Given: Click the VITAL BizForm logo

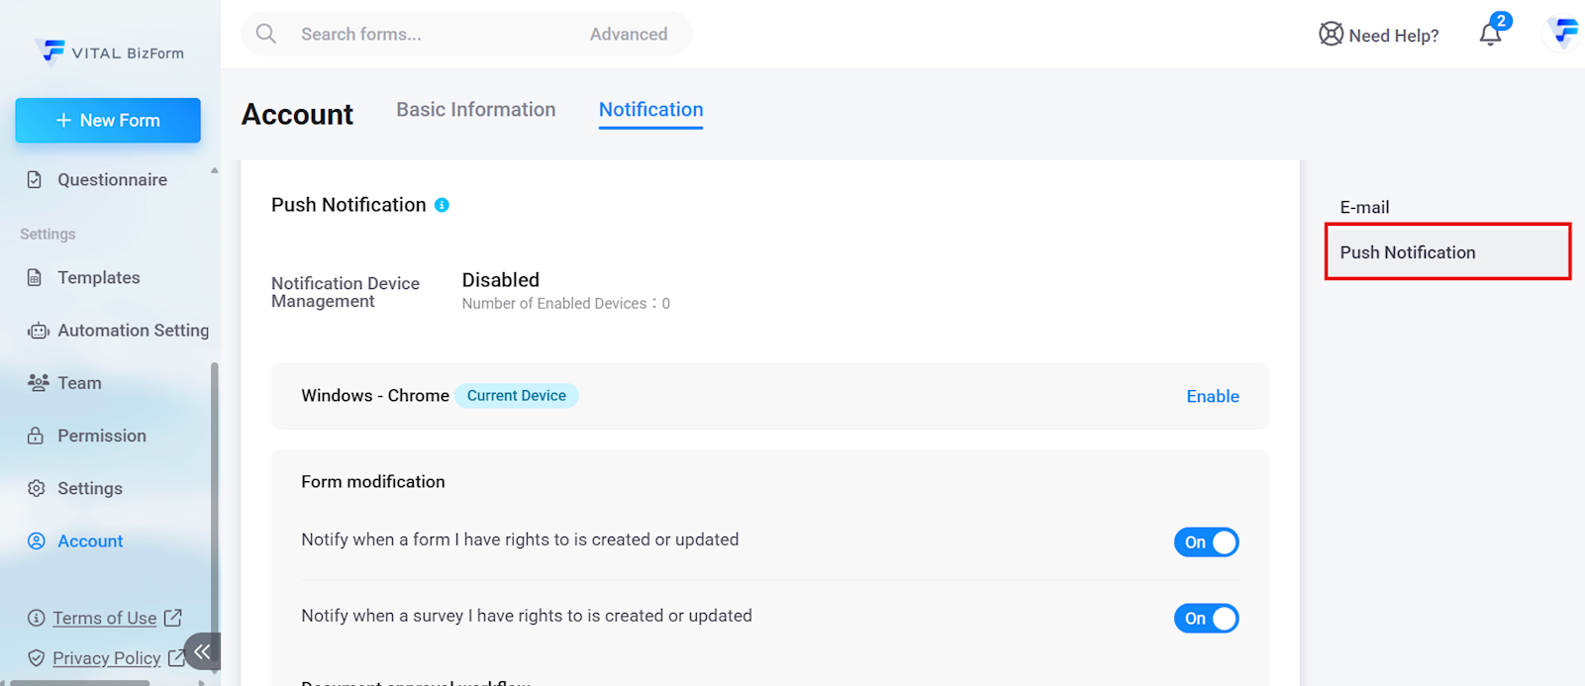Looking at the screenshot, I should click(109, 51).
